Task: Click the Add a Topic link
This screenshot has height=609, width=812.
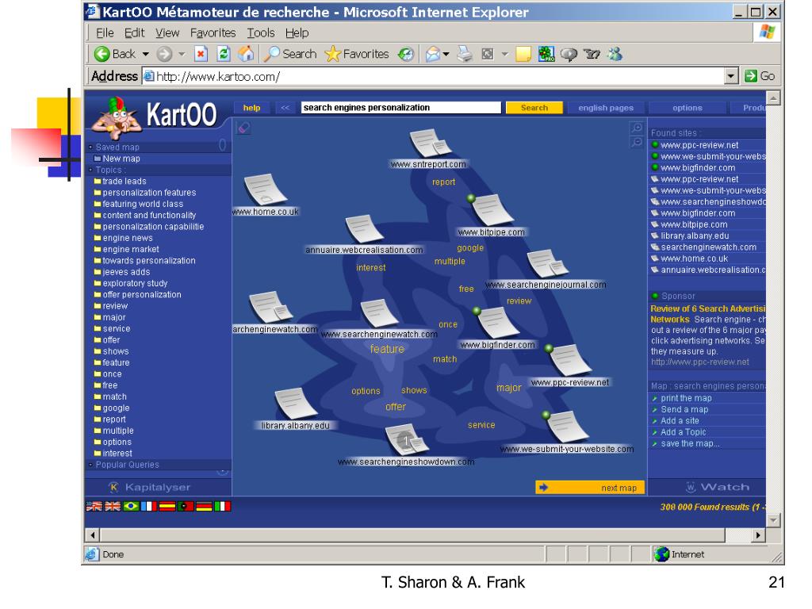Action: pyautogui.click(x=684, y=432)
